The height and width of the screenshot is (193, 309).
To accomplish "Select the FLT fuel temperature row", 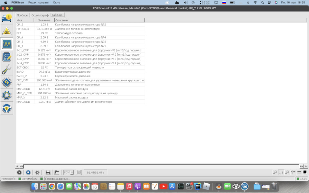I will coord(80,33).
